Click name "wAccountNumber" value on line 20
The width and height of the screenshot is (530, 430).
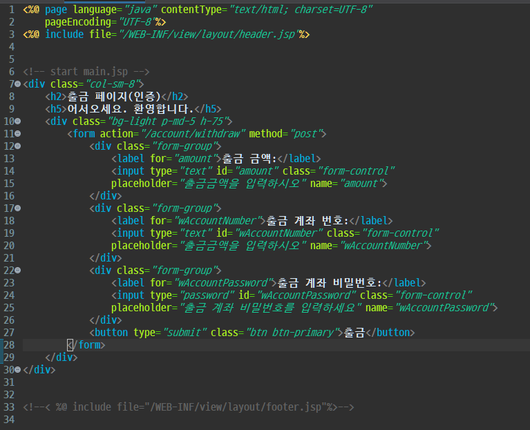click(x=383, y=246)
